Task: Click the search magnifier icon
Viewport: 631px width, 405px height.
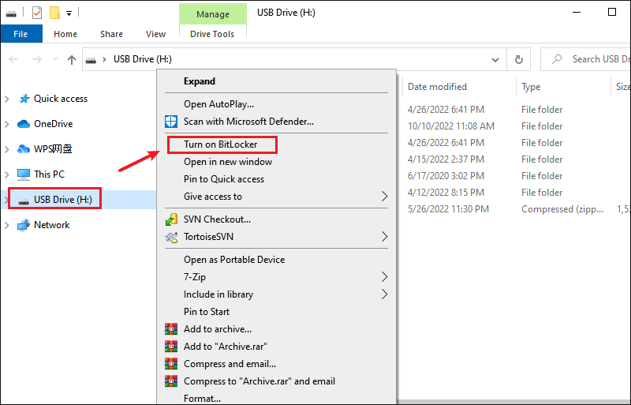Action: [x=557, y=59]
